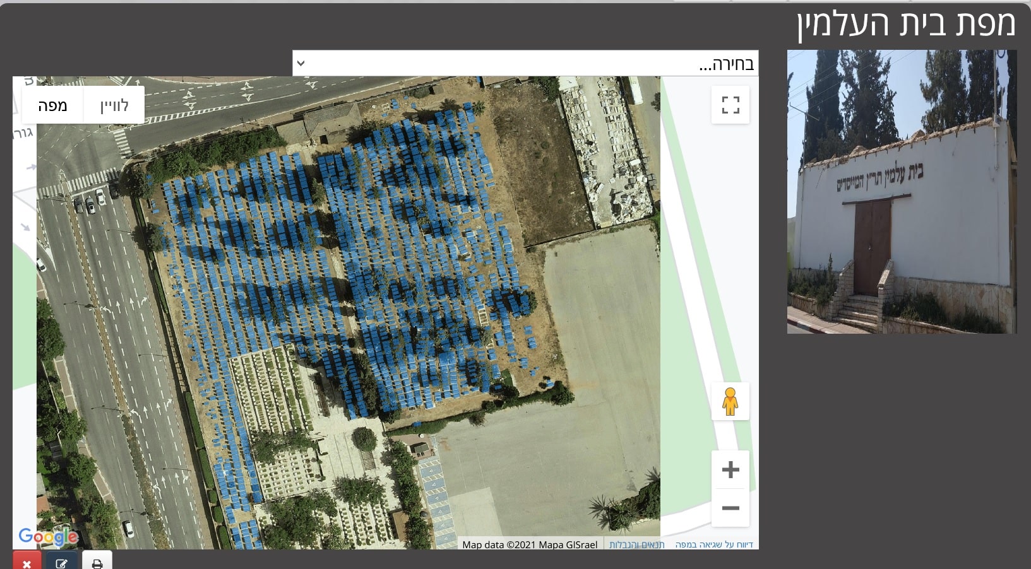Open the תנאים והגבלות terms link
Image resolution: width=1031 pixels, height=569 pixels.
click(x=636, y=544)
